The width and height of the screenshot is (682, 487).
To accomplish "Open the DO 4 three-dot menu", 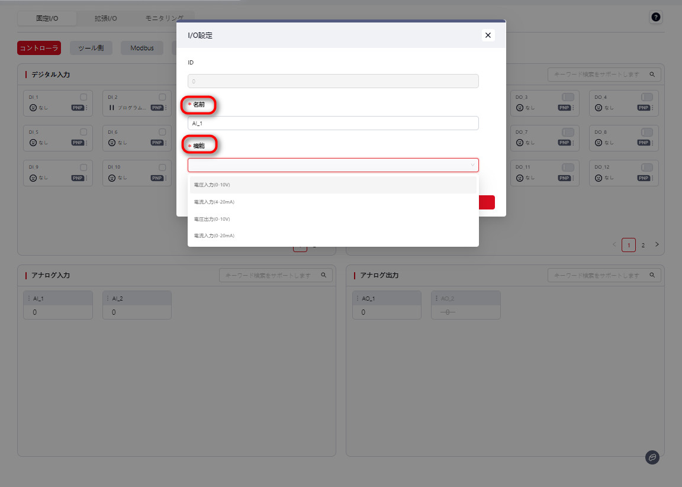I will click(x=652, y=108).
